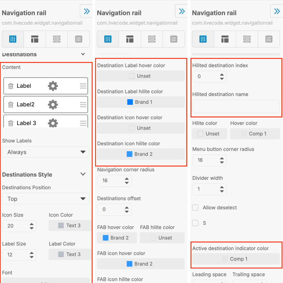
Task: Change Destination Label hover color Unset swatch
Action: (141, 76)
